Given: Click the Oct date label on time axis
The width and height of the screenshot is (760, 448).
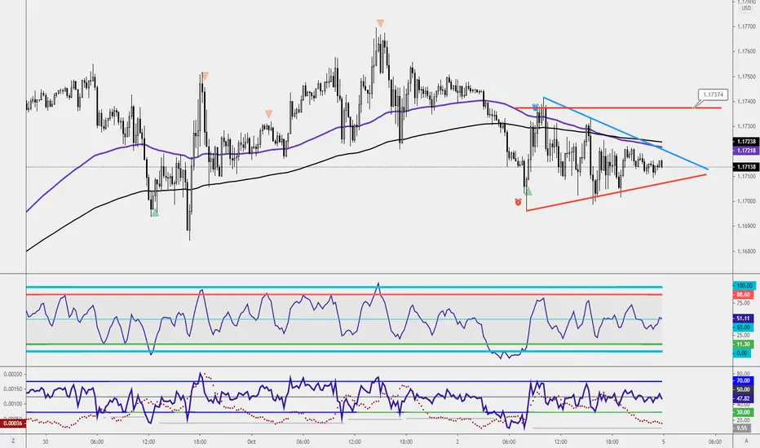Looking at the screenshot, I should point(251,441).
